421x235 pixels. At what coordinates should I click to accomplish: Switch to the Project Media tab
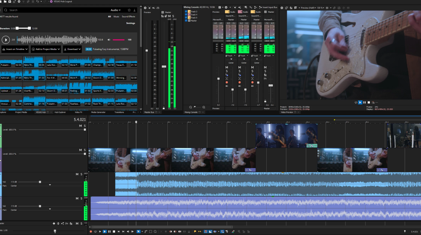point(21,112)
